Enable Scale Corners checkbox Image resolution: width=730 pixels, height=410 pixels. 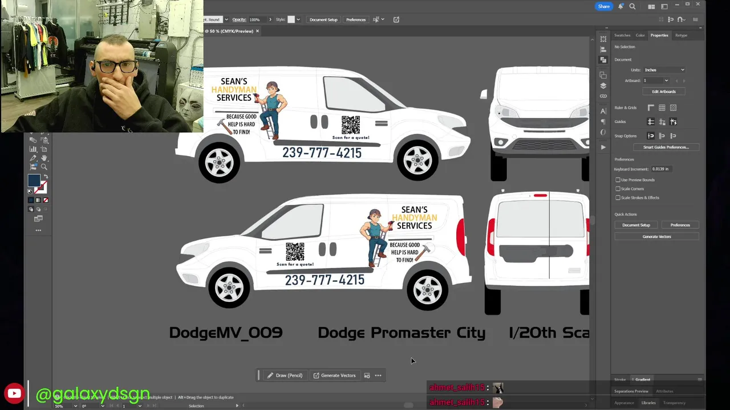tap(618, 188)
